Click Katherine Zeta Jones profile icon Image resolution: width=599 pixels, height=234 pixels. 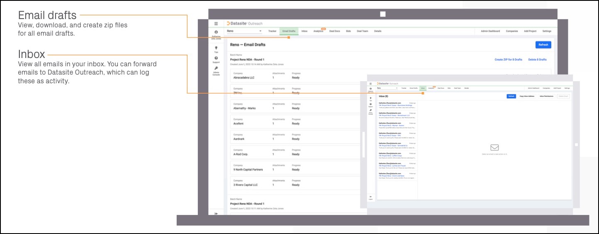point(216,32)
